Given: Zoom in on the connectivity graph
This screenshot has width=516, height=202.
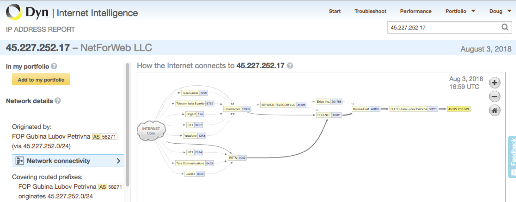Looking at the screenshot, I should tap(495, 83).
